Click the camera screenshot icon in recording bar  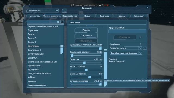coord(100,5)
